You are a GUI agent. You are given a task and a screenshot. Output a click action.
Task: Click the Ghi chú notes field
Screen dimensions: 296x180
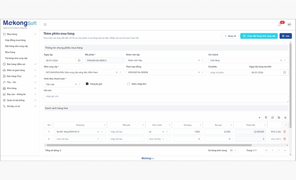[x=166, y=97]
